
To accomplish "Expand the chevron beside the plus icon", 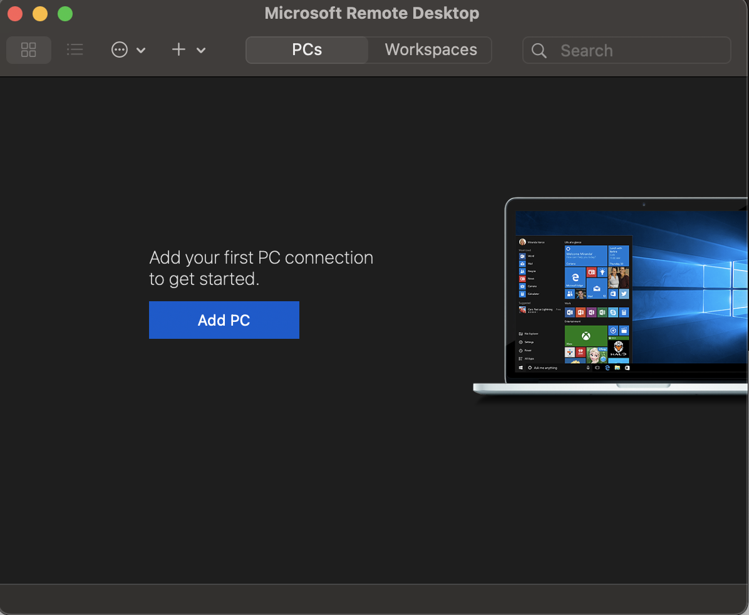I will coord(201,50).
